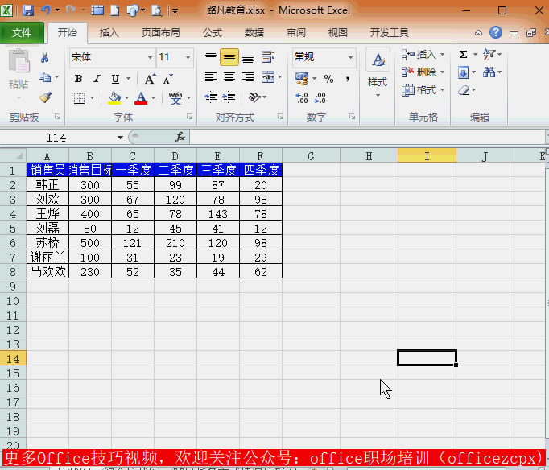
Task: Click the Increase Font Size icon
Action: (x=150, y=79)
